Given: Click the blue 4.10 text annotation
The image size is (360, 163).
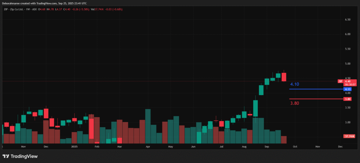Looking at the screenshot, I should point(294,84).
